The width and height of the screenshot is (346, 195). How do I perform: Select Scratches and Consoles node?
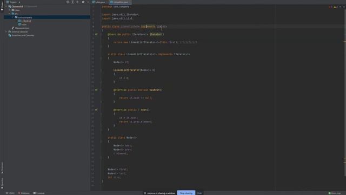[x=21, y=35]
